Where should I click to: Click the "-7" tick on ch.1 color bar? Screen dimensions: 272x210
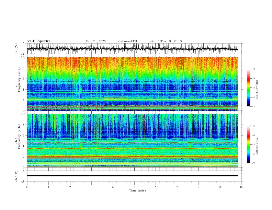(253, 106)
